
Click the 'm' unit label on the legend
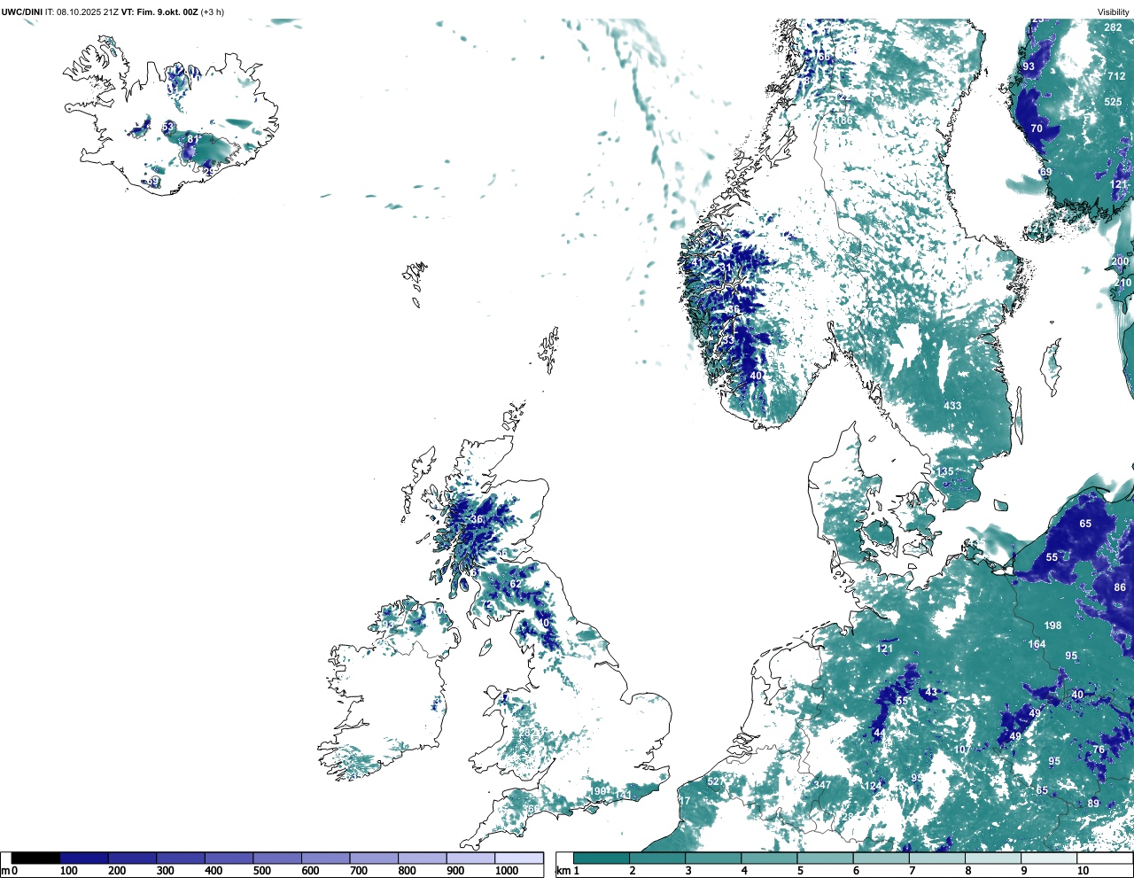(5, 871)
